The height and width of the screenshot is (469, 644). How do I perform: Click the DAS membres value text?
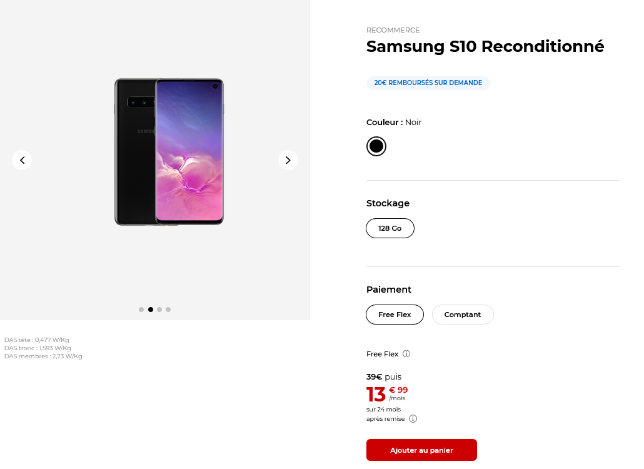point(43,356)
